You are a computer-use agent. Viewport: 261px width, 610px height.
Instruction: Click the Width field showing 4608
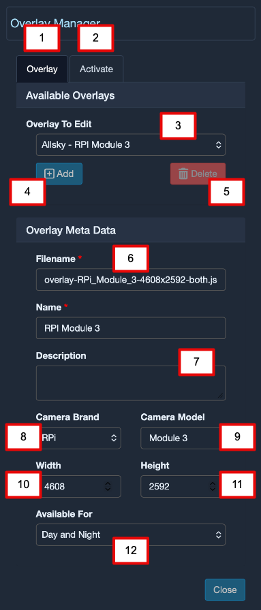tap(78, 486)
